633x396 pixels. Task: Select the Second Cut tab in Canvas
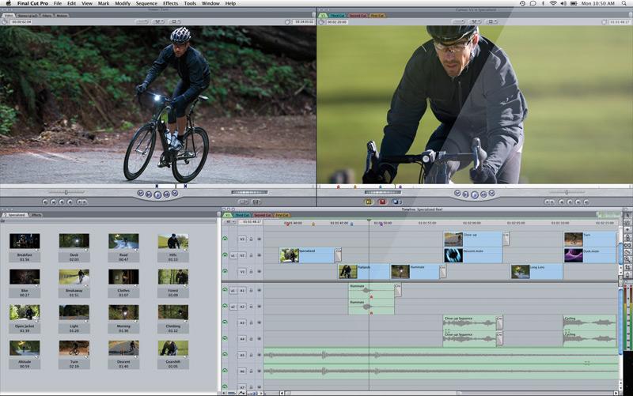358,16
